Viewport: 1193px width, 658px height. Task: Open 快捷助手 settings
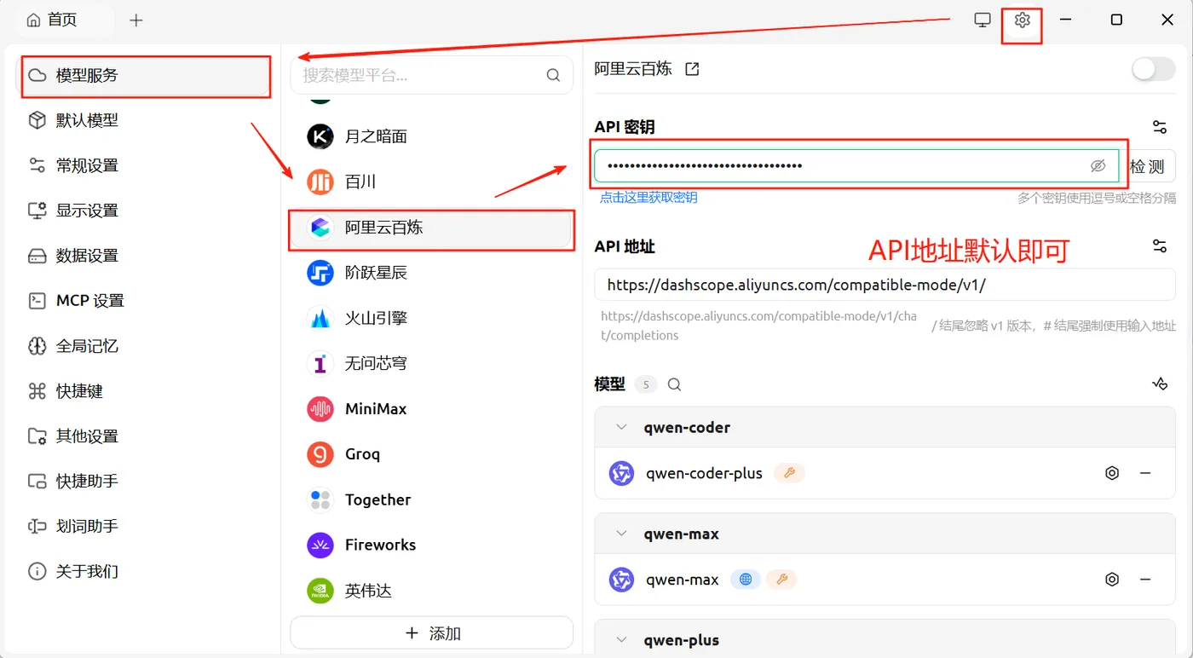146,482
